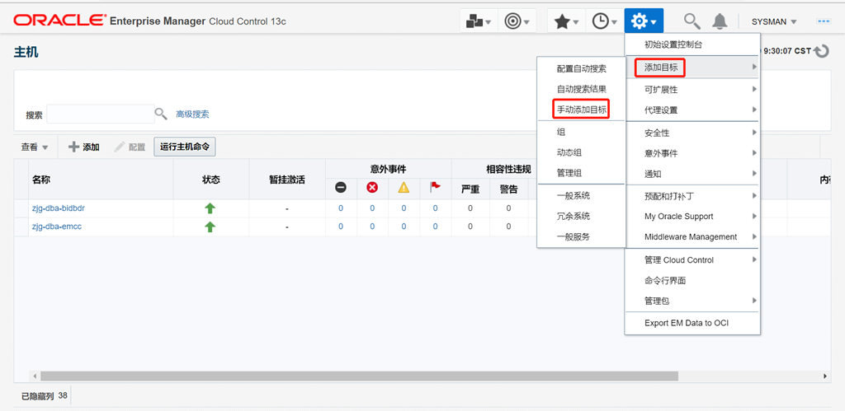Open the 查看 view dropdown
The width and height of the screenshot is (845, 411).
tap(35, 147)
